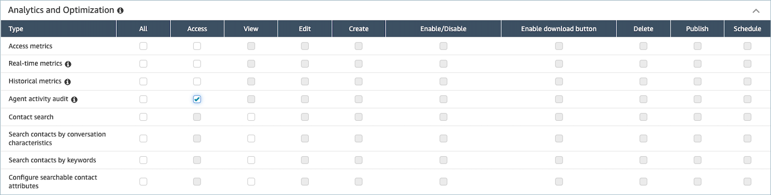Click info icon beside Analytics and Optimization
Viewport: 771px width, 195px height.
[120, 10]
